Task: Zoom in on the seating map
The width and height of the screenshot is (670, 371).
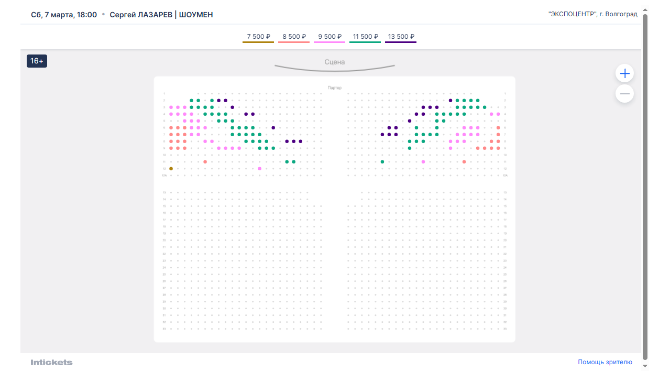Action: pyautogui.click(x=624, y=73)
